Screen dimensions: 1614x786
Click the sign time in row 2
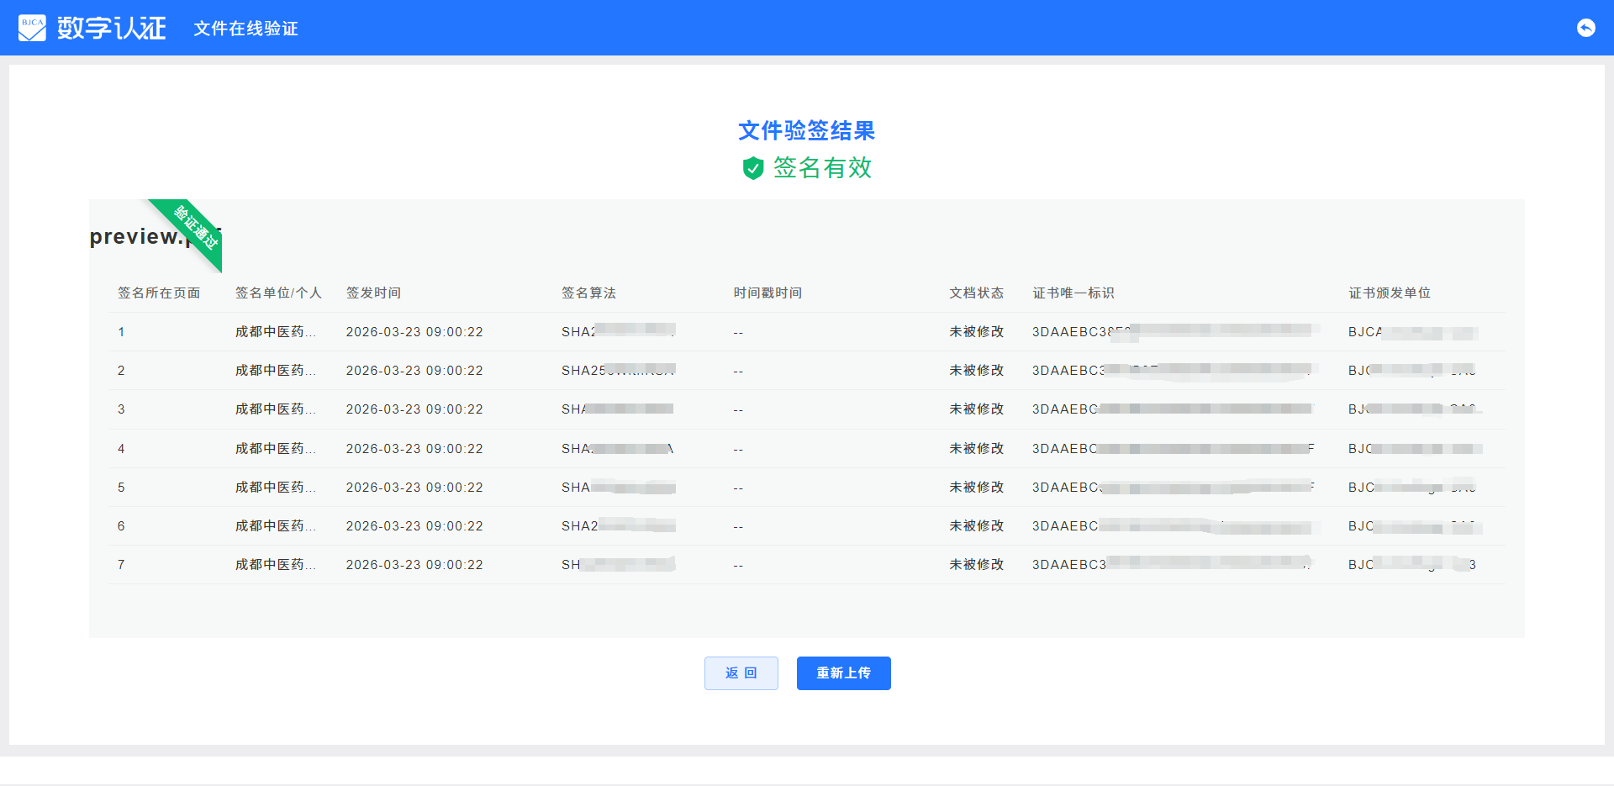(414, 371)
